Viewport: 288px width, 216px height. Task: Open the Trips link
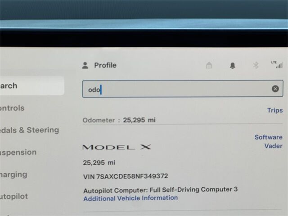[275, 110]
